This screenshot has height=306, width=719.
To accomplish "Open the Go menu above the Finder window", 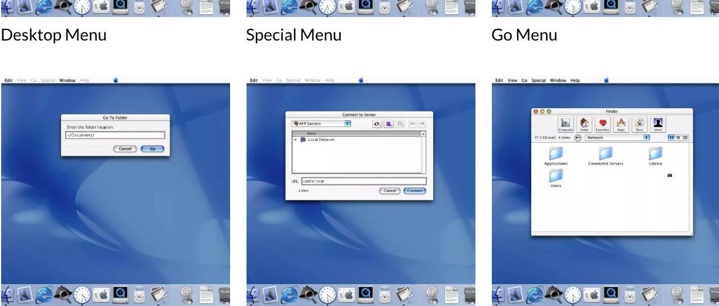I will (x=525, y=80).
